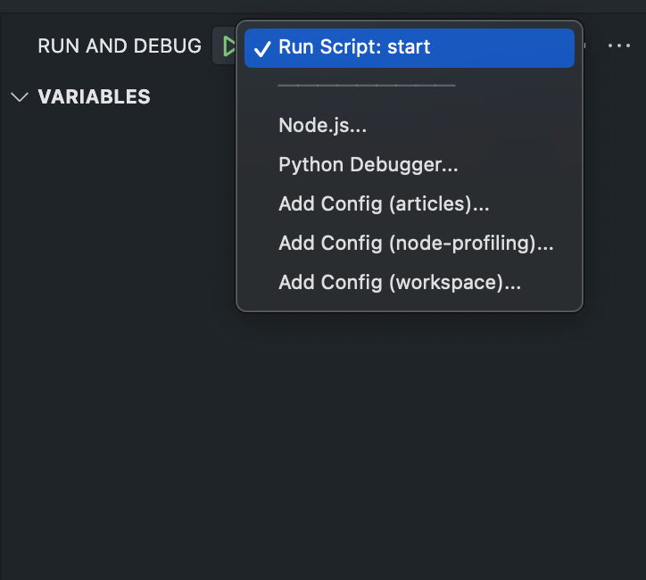Open the Views and More Actions ellipsis menu
Screen dimensions: 646x580
pyautogui.click(x=619, y=46)
